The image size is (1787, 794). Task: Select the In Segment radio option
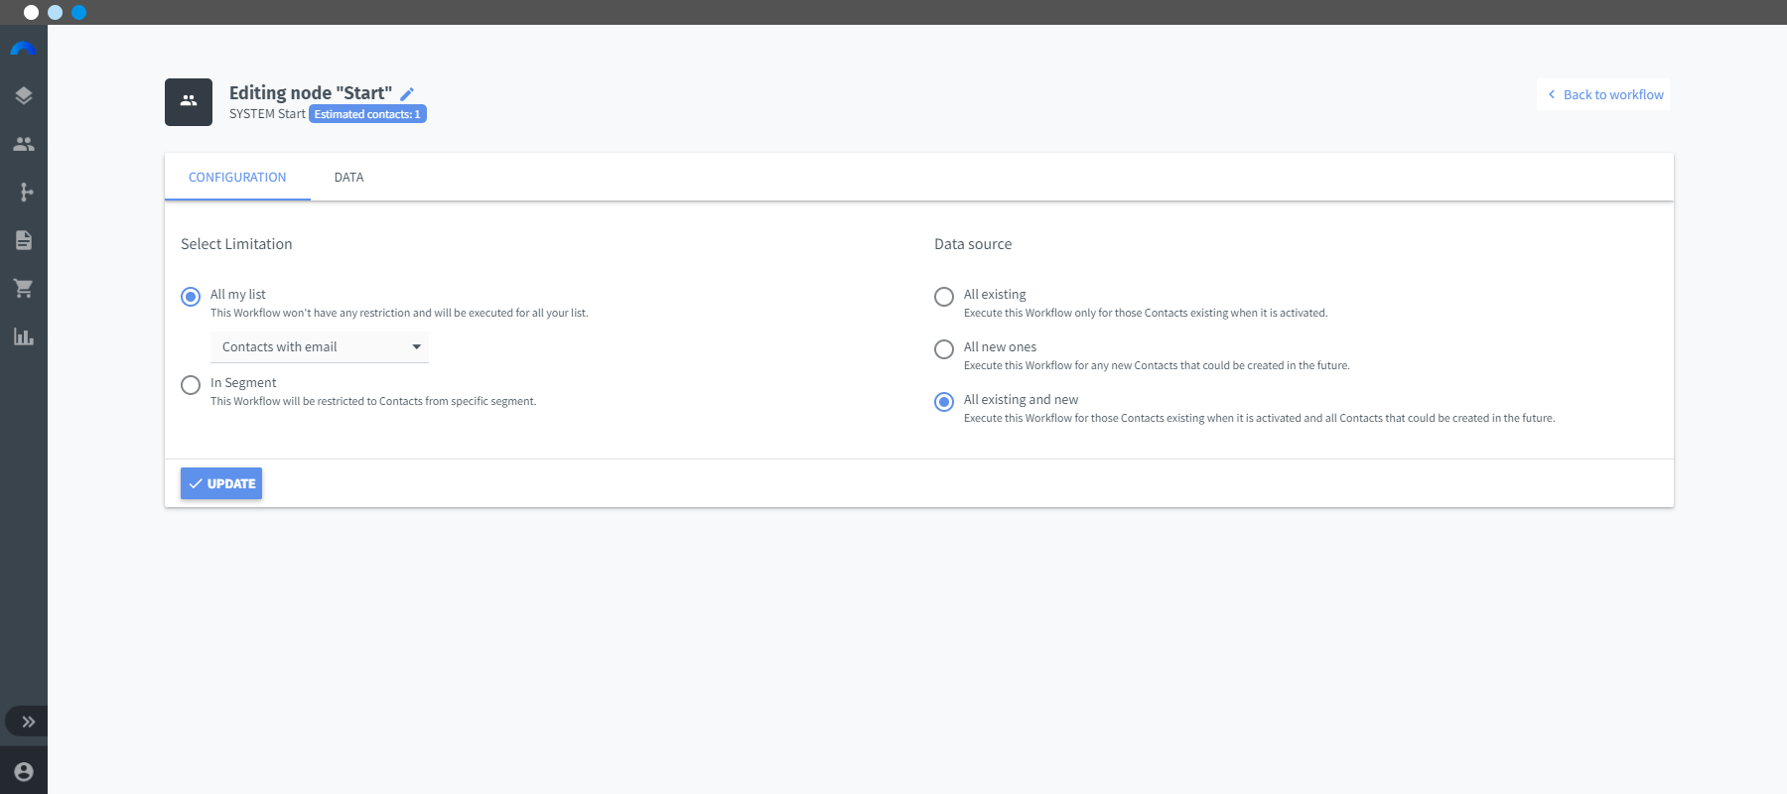coord(191,385)
